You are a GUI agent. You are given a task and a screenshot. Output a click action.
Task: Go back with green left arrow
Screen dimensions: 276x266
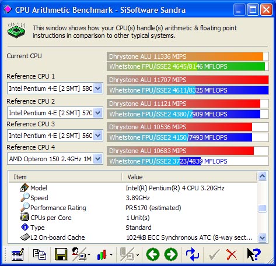tap(153, 254)
